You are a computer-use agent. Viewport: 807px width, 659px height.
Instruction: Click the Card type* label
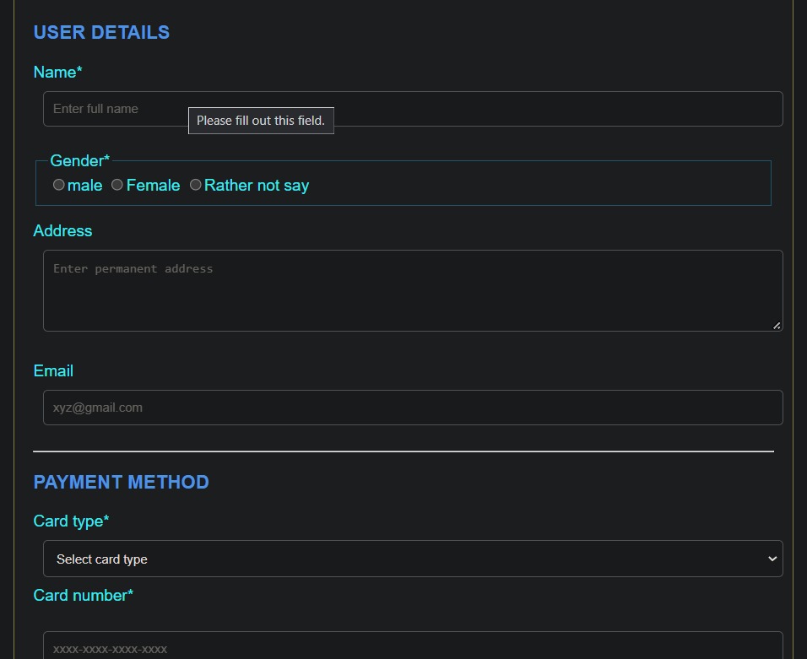click(x=71, y=521)
